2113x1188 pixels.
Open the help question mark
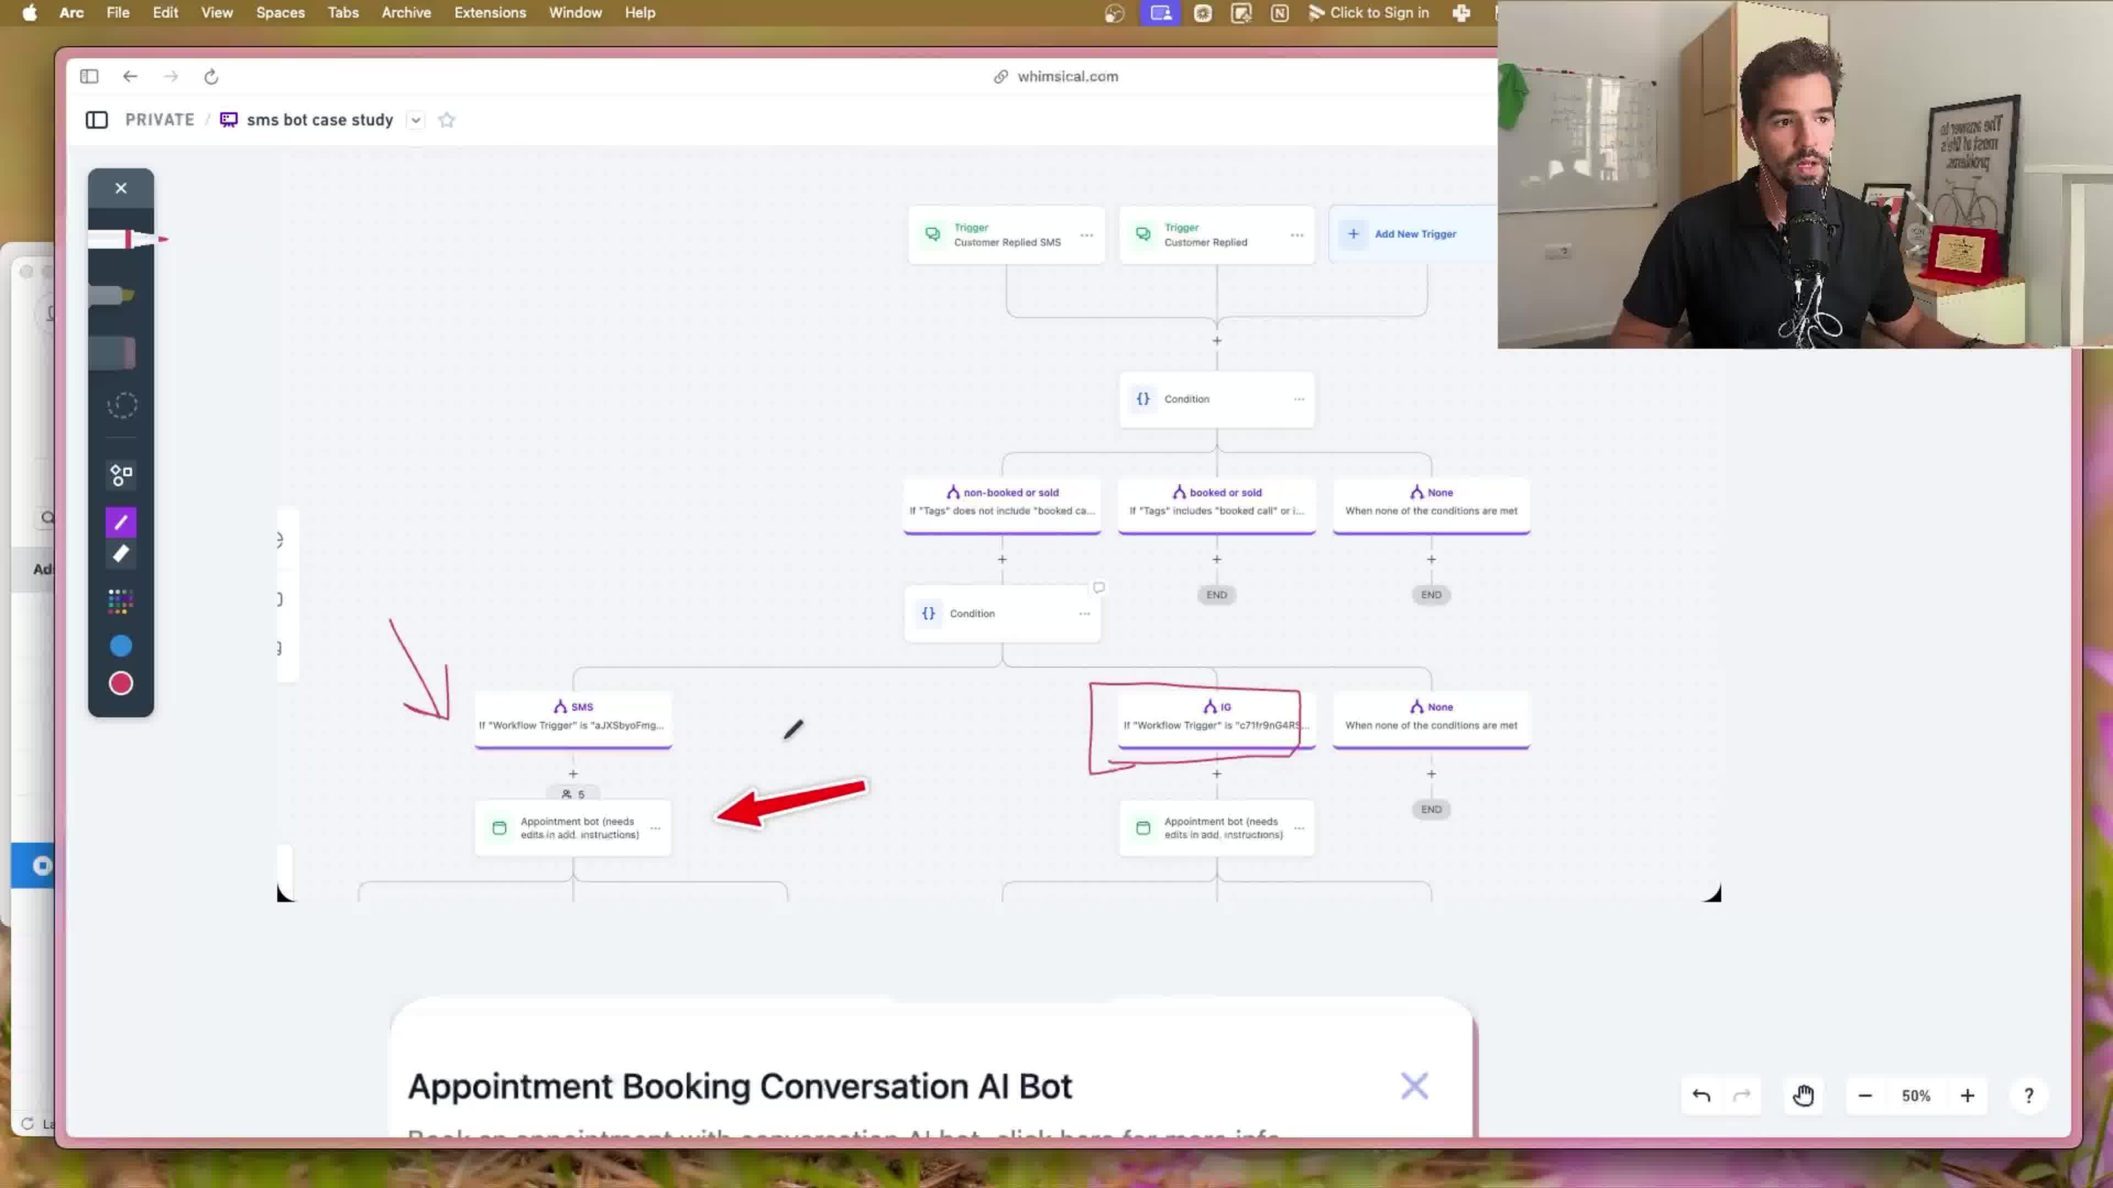coord(2028,1096)
